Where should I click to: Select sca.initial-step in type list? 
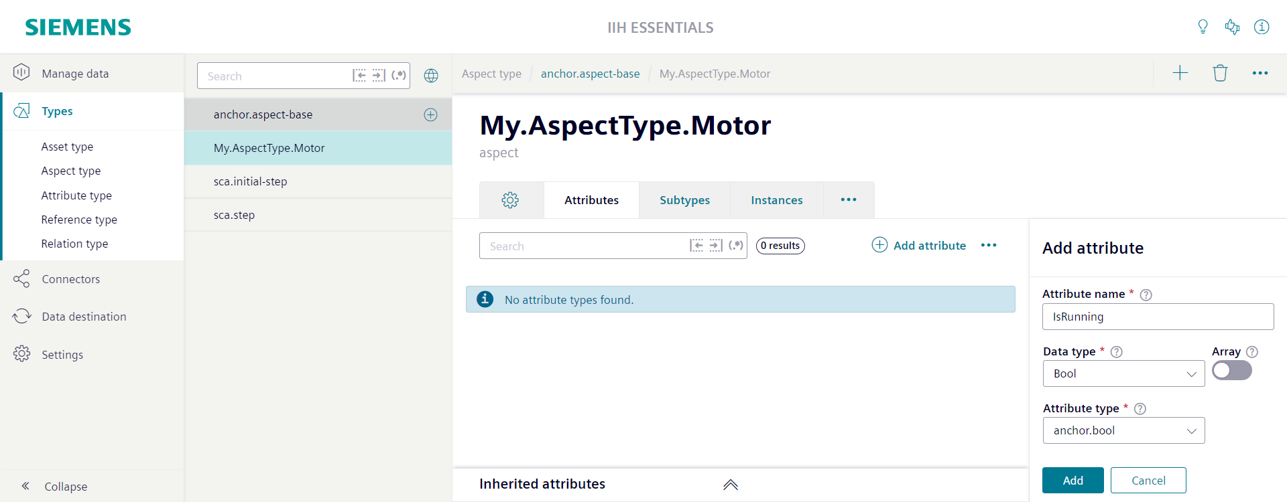[318, 181]
